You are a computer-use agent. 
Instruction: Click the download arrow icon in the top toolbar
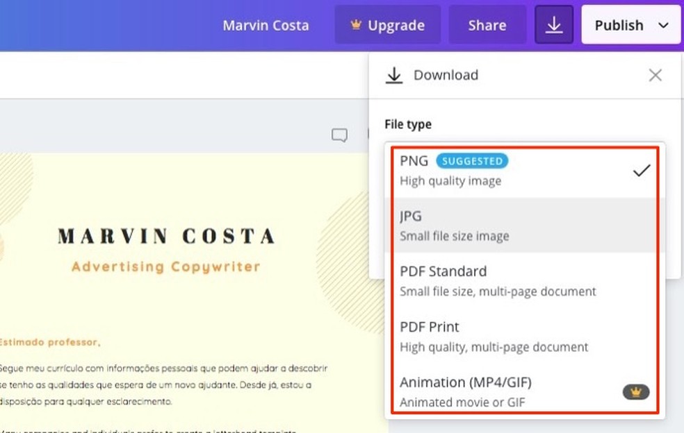coord(553,24)
